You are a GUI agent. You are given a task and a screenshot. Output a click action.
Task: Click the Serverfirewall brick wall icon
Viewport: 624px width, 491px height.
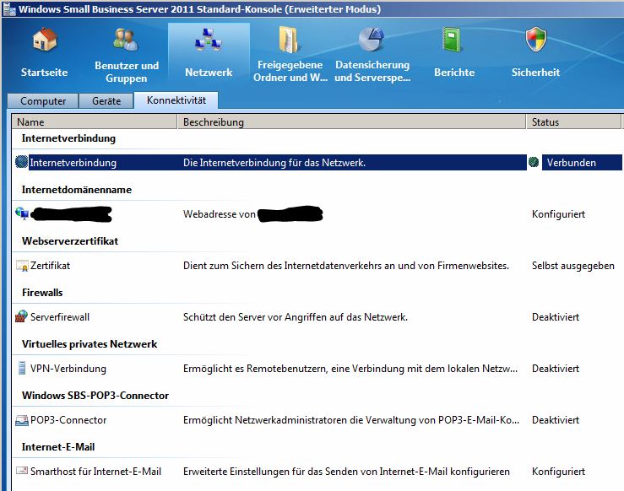21,316
